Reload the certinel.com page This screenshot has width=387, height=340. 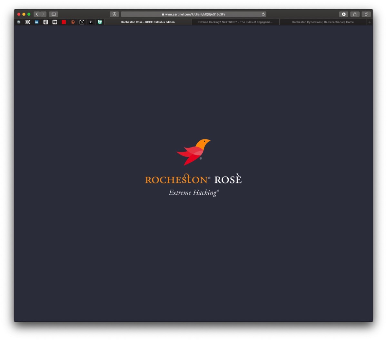point(263,14)
